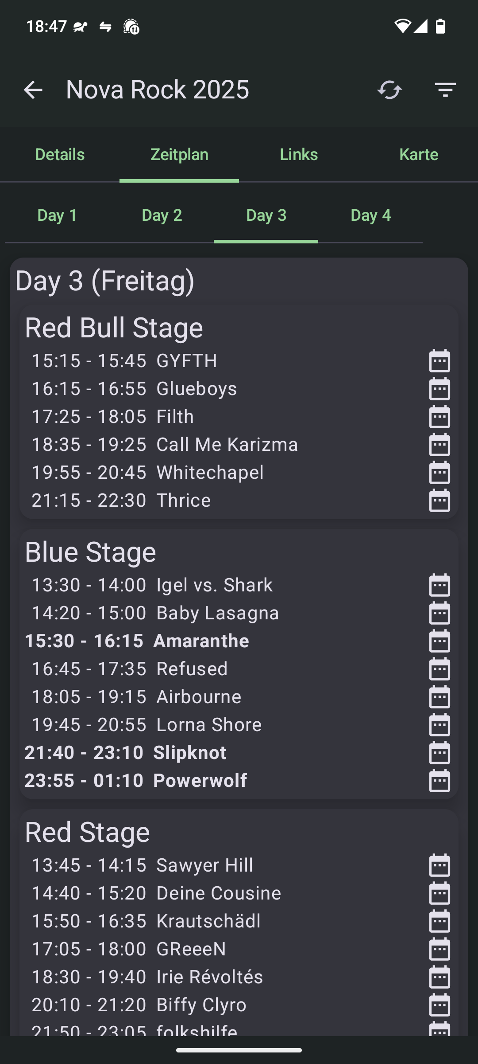Add Baby Lasagna to calendar
The height and width of the screenshot is (1064, 478).
439,613
